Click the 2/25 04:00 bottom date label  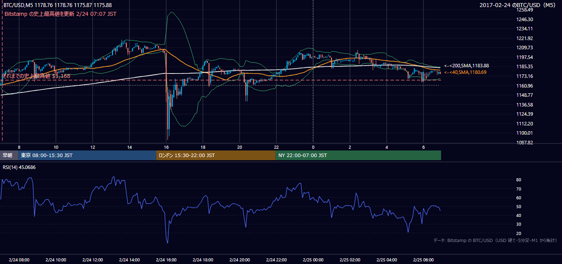387,260
